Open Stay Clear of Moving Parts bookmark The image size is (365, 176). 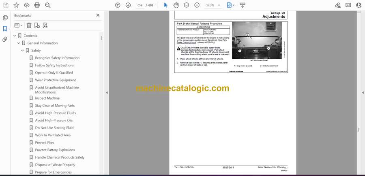coord(55,106)
